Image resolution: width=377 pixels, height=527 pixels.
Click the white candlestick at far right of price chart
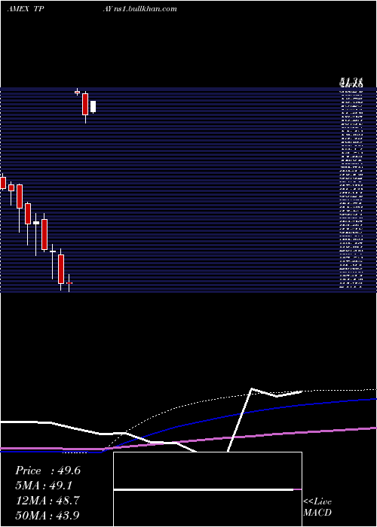coord(93,107)
